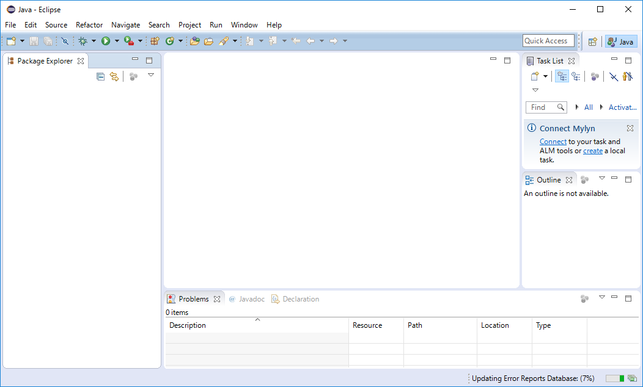643x387 pixels.
Task: Click the Resource column header
Action: (x=376, y=325)
